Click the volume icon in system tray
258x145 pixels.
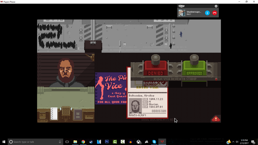click(x=237, y=142)
